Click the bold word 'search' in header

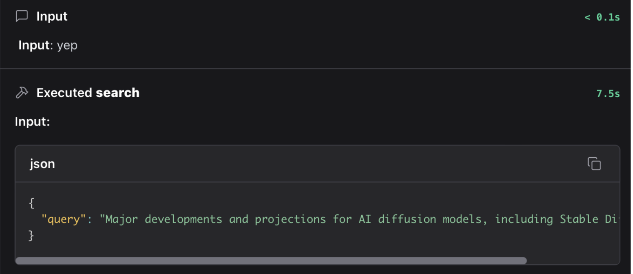coord(117,93)
